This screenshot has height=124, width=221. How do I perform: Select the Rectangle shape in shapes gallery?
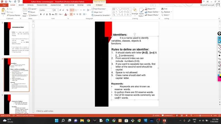[x=122, y=9]
